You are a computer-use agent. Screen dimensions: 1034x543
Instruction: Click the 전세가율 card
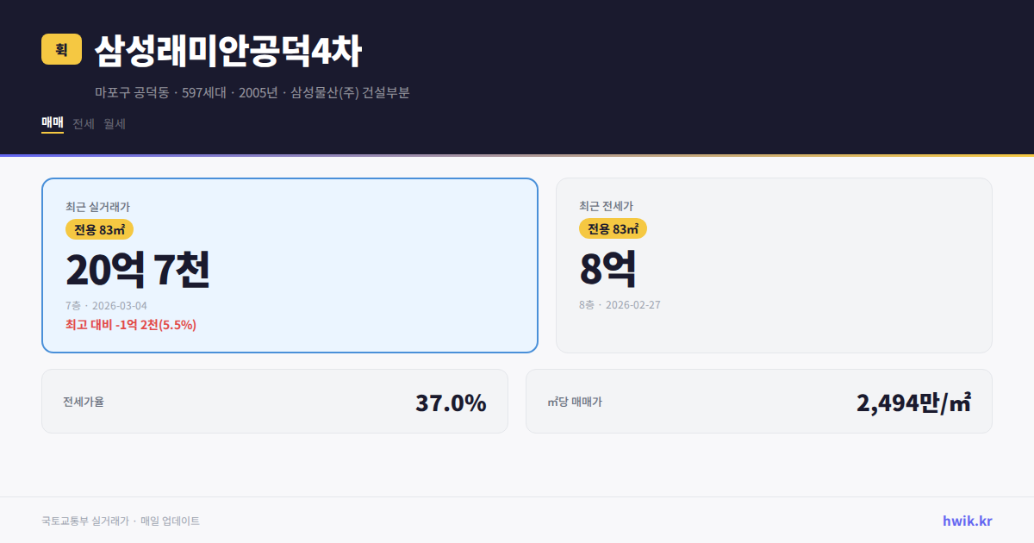[x=274, y=401]
